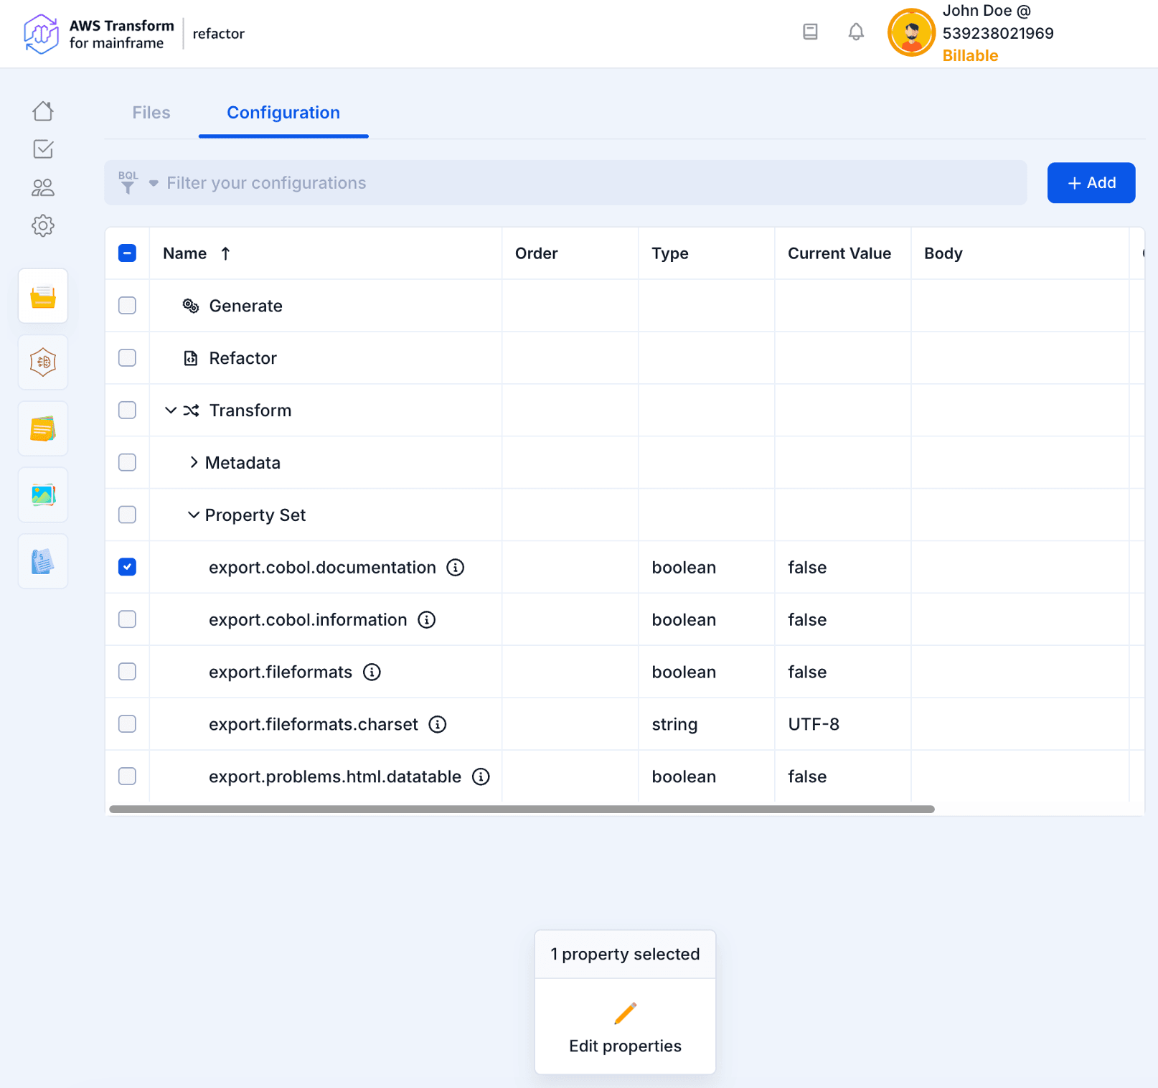
Task: Toggle the select-all checkbox in table header
Action: click(127, 253)
